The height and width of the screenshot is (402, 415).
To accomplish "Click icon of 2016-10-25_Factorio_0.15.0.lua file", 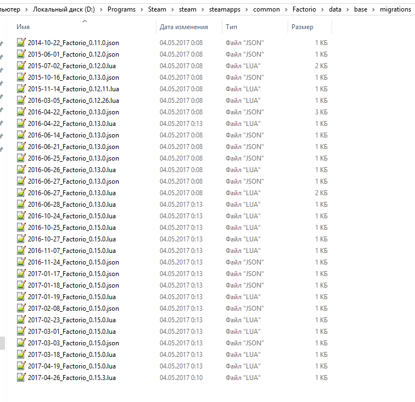I will (21, 227).
